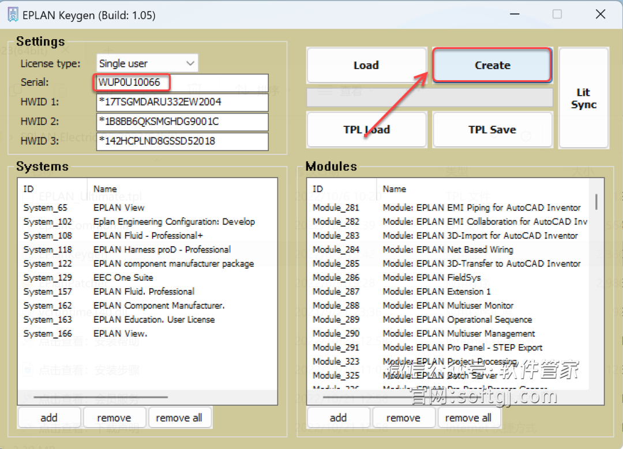Select Module_283 3D-Import for AutoCAD row
The image size is (623, 449).
(448, 235)
